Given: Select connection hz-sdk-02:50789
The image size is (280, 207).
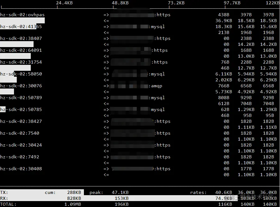Looking at the screenshot, I should coord(21,98).
